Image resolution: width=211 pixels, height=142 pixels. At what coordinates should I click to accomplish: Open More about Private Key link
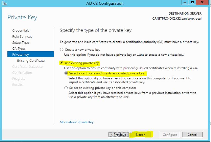pyautogui.click(x=77, y=122)
